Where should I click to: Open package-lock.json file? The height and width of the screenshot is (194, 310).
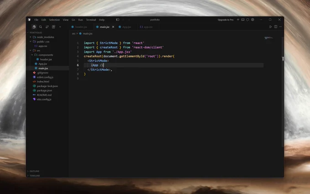tap(47, 86)
